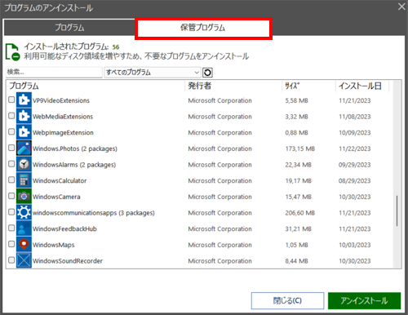The height and width of the screenshot is (315, 408).
Task: Check the WebpImageExtension checkbox
Action: click(x=11, y=131)
